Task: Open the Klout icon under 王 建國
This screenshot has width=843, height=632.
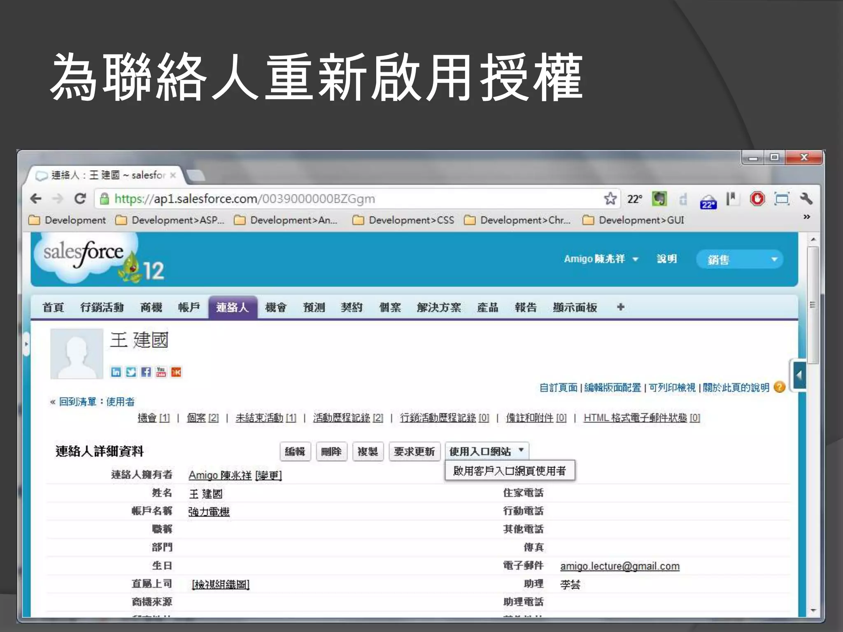Action: [176, 372]
